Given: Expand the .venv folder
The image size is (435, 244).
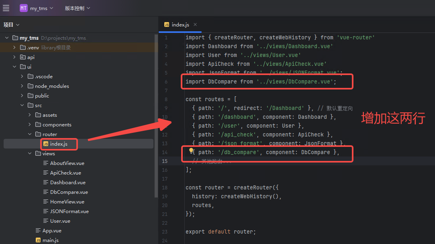Looking at the screenshot, I should click(x=14, y=48).
